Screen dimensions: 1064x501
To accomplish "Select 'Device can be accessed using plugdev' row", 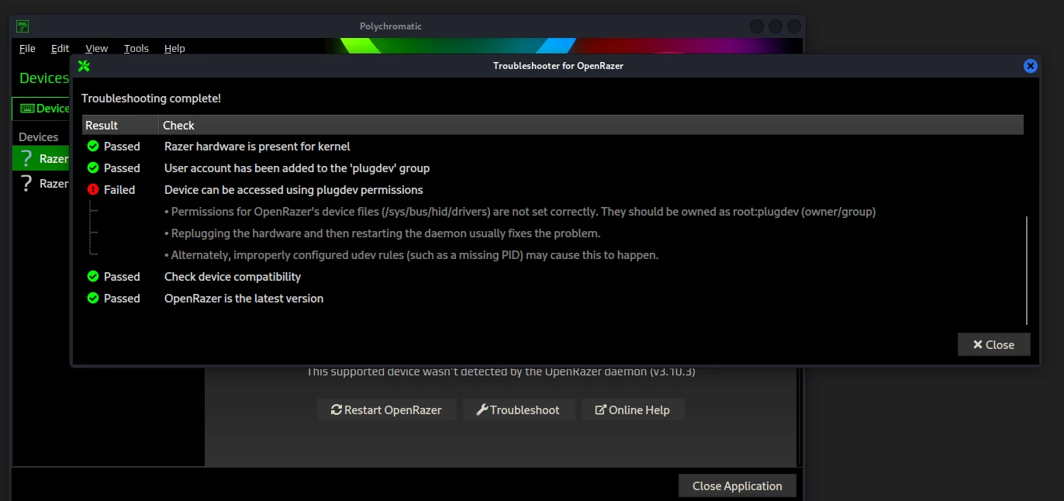I will (x=553, y=189).
